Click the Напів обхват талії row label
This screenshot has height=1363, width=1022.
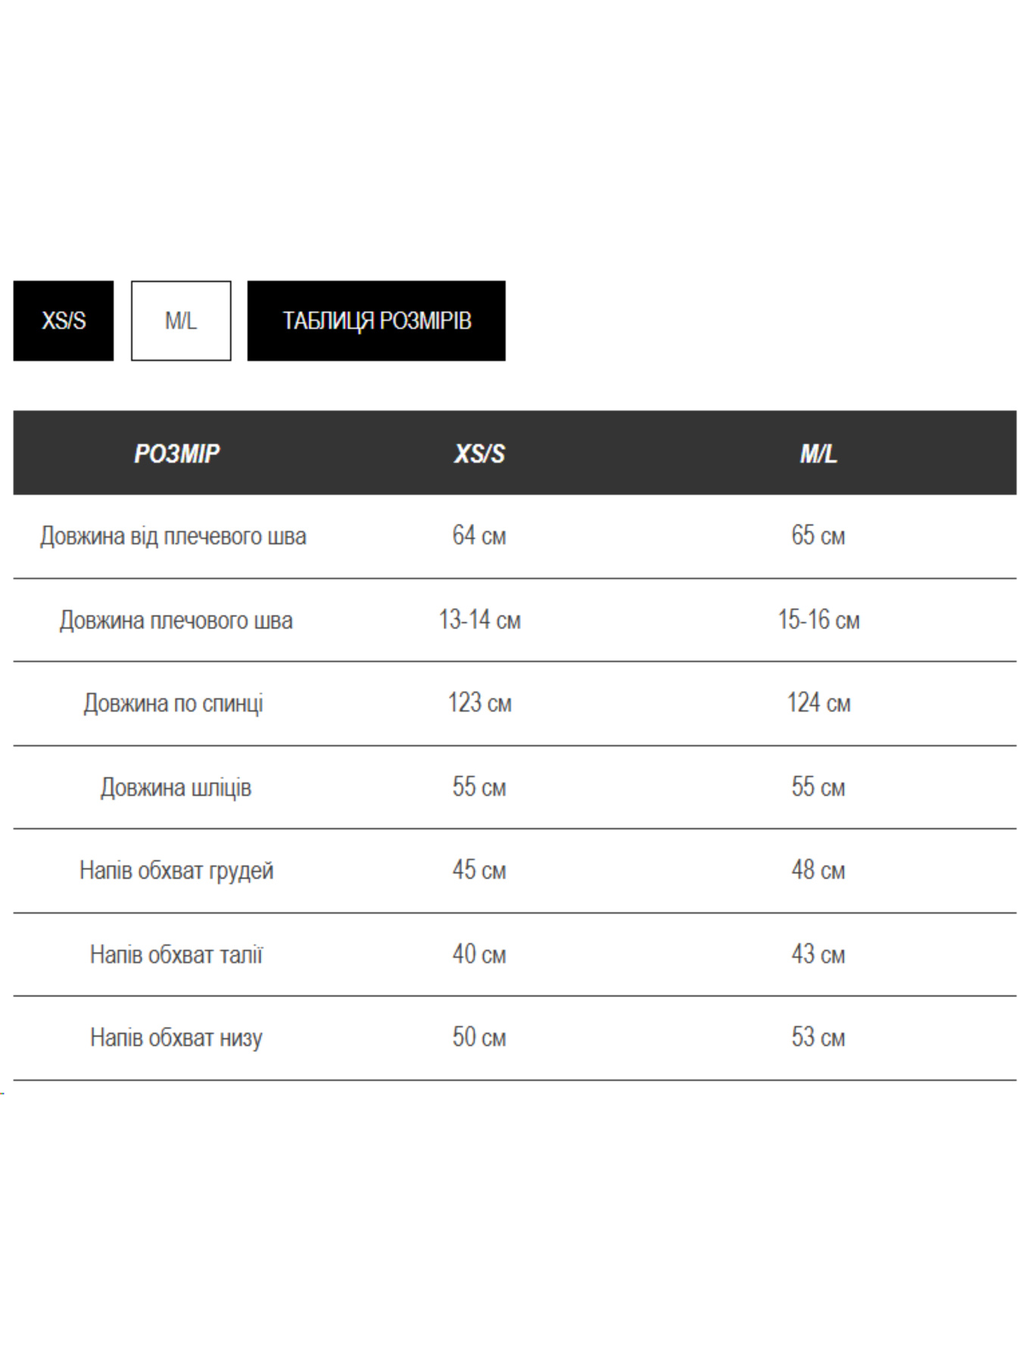[176, 954]
